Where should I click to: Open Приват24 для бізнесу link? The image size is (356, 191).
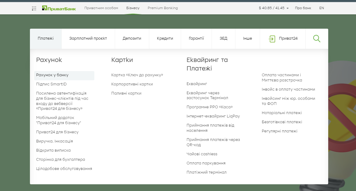[x=57, y=132]
